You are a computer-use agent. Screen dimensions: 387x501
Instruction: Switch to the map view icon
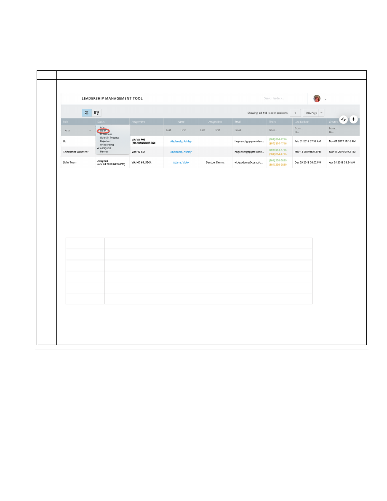[96, 113]
